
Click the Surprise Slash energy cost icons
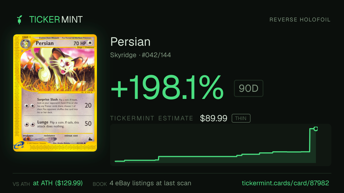[30, 106]
